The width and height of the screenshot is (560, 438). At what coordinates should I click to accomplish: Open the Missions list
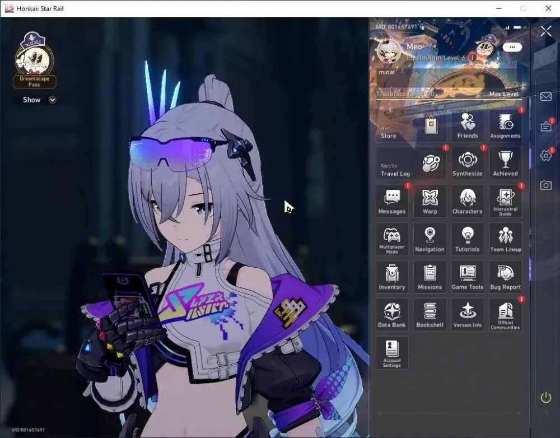click(x=430, y=277)
